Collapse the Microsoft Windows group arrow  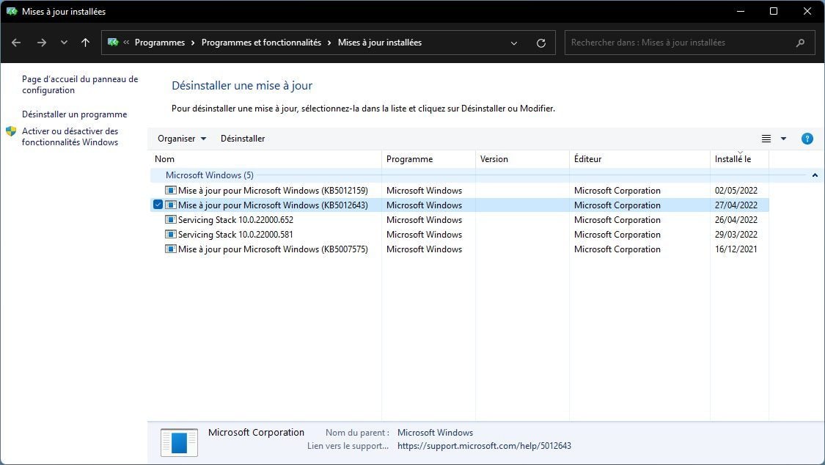coord(815,175)
